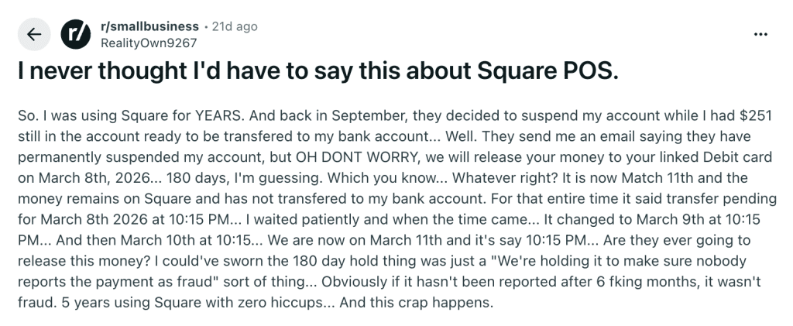Go to the r/smallbusiness subreddit link
Image resolution: width=793 pixels, height=326 pixels.
[x=148, y=27]
